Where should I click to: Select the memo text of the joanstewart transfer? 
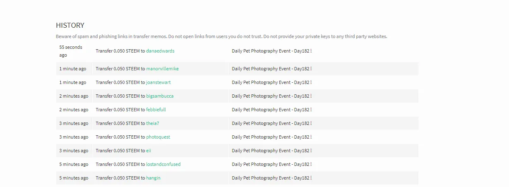[271, 82]
